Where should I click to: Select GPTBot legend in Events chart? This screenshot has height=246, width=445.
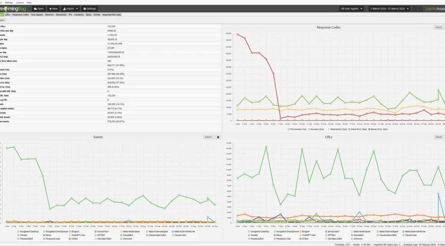coord(100,235)
